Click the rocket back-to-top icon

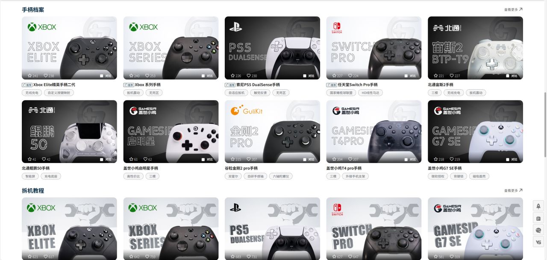pos(538,206)
